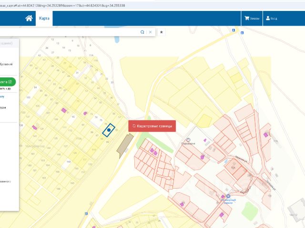Click parcel number 103 on map
Viewport: 305px width, 228px height.
point(29,97)
